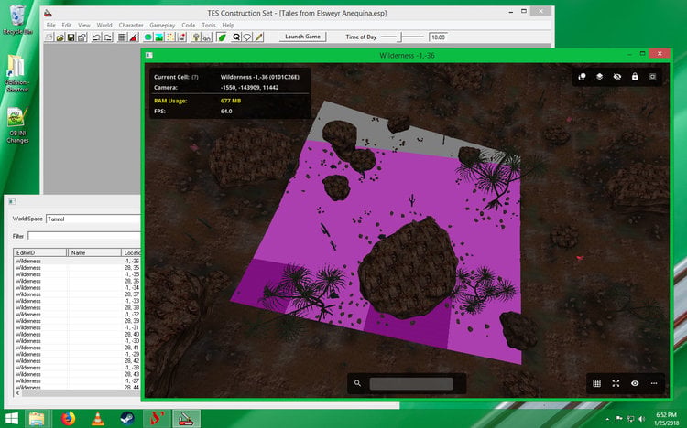Click the toolbar icon with red dot
687x428 pixels.
tap(181, 37)
